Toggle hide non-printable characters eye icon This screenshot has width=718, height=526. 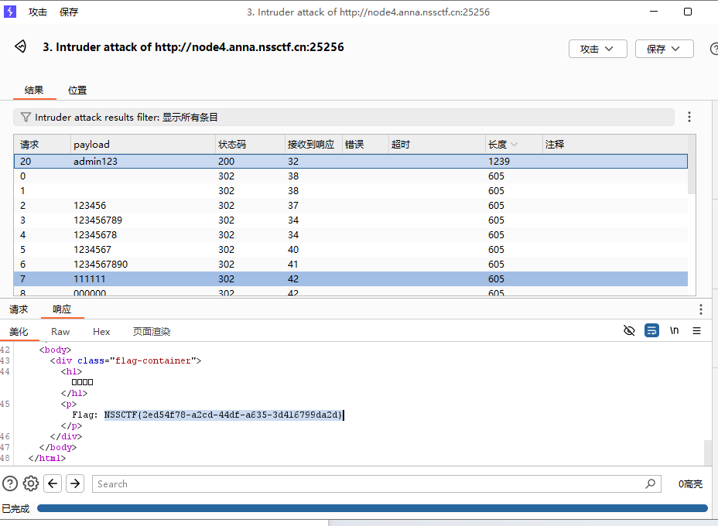tap(629, 330)
